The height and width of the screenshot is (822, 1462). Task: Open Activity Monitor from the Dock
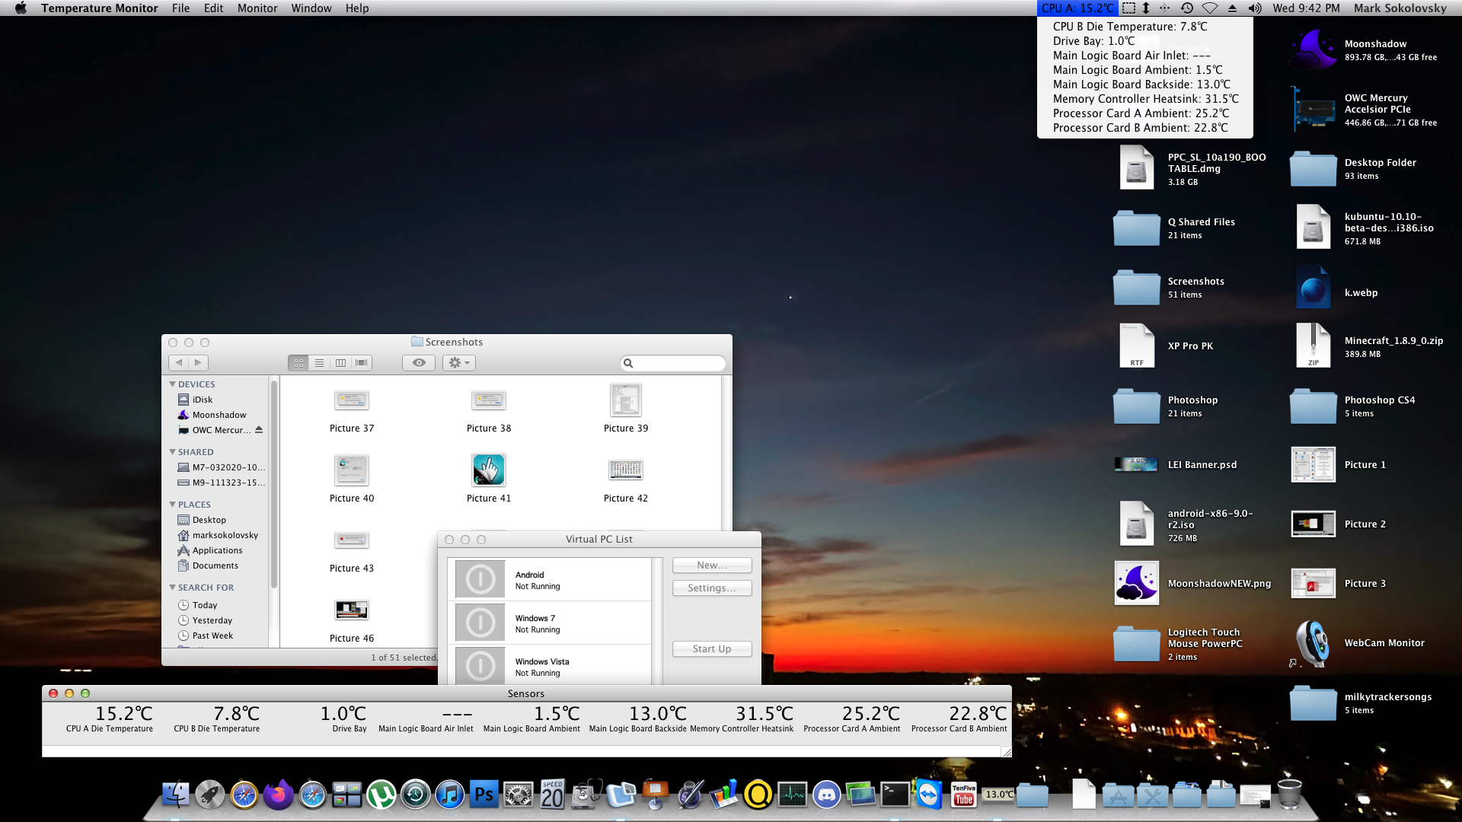coord(792,795)
